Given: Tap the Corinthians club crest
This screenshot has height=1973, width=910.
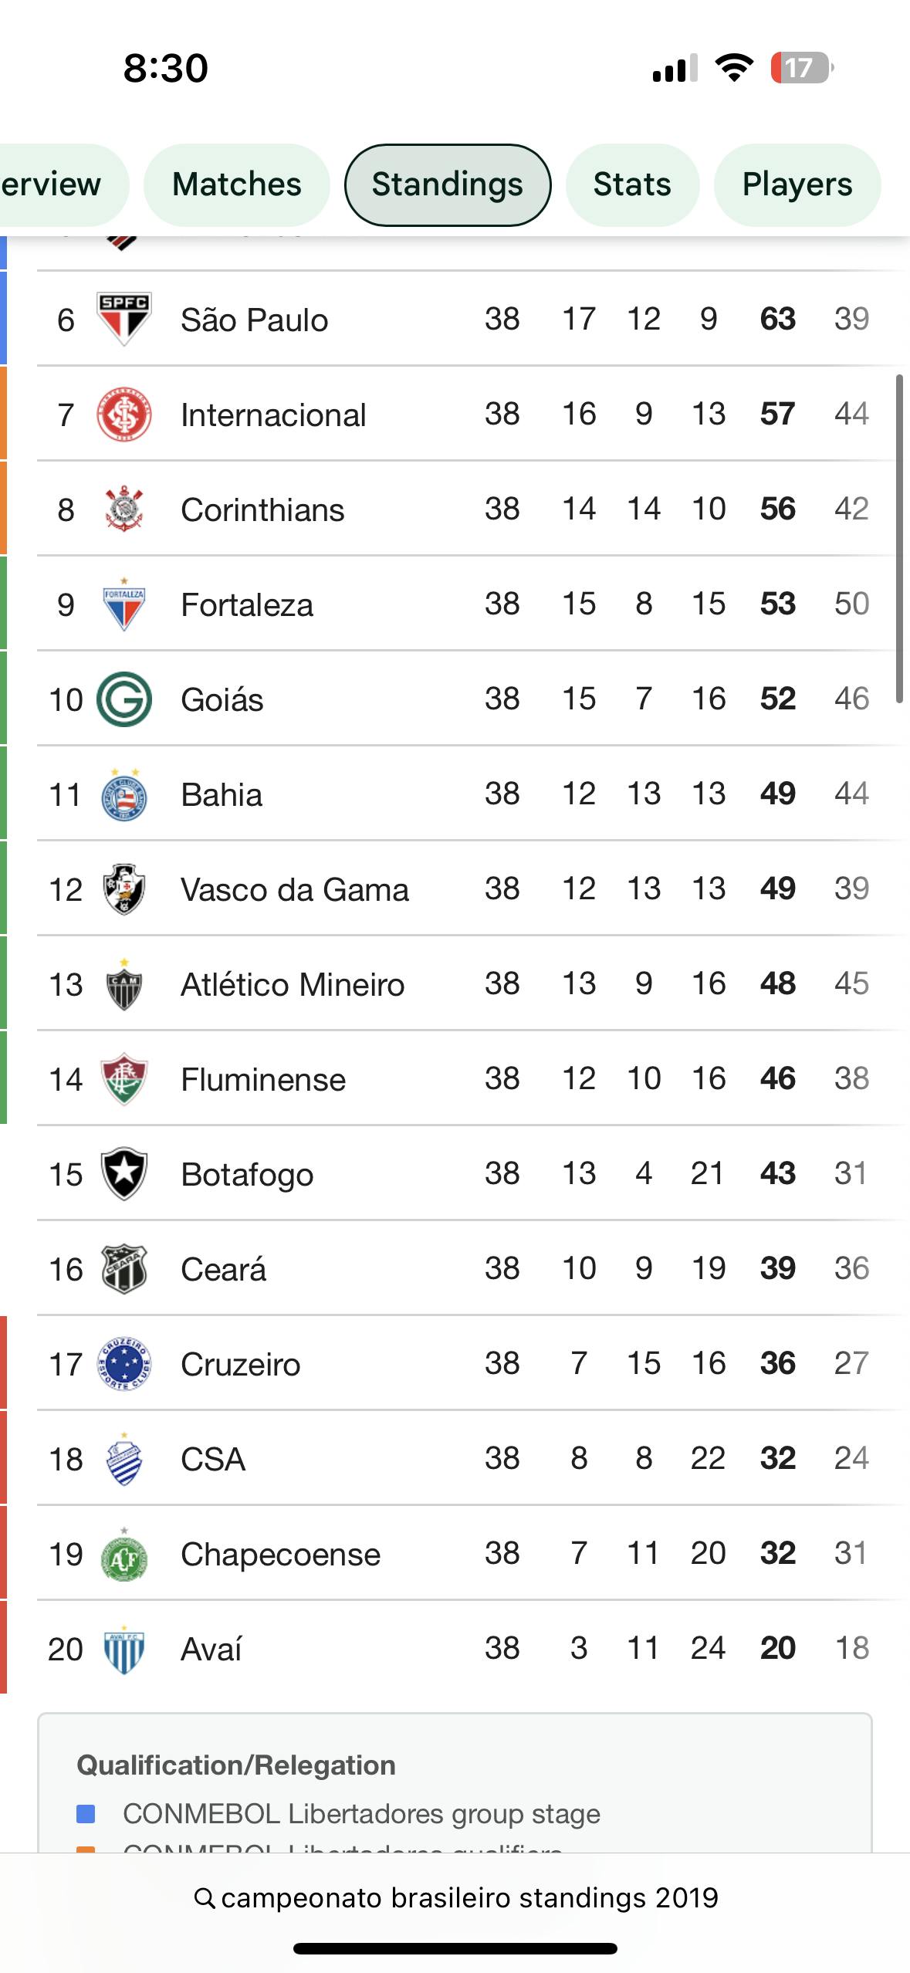Looking at the screenshot, I should pyautogui.click(x=123, y=509).
